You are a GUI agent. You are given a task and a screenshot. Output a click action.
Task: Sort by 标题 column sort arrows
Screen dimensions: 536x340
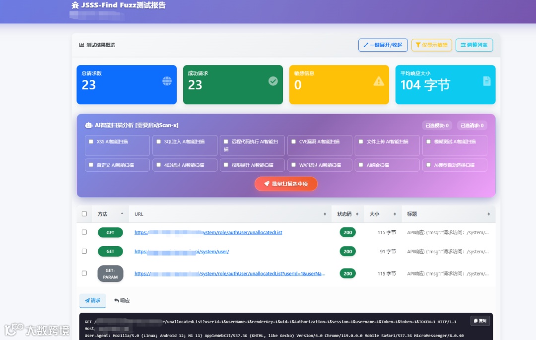coord(489,214)
